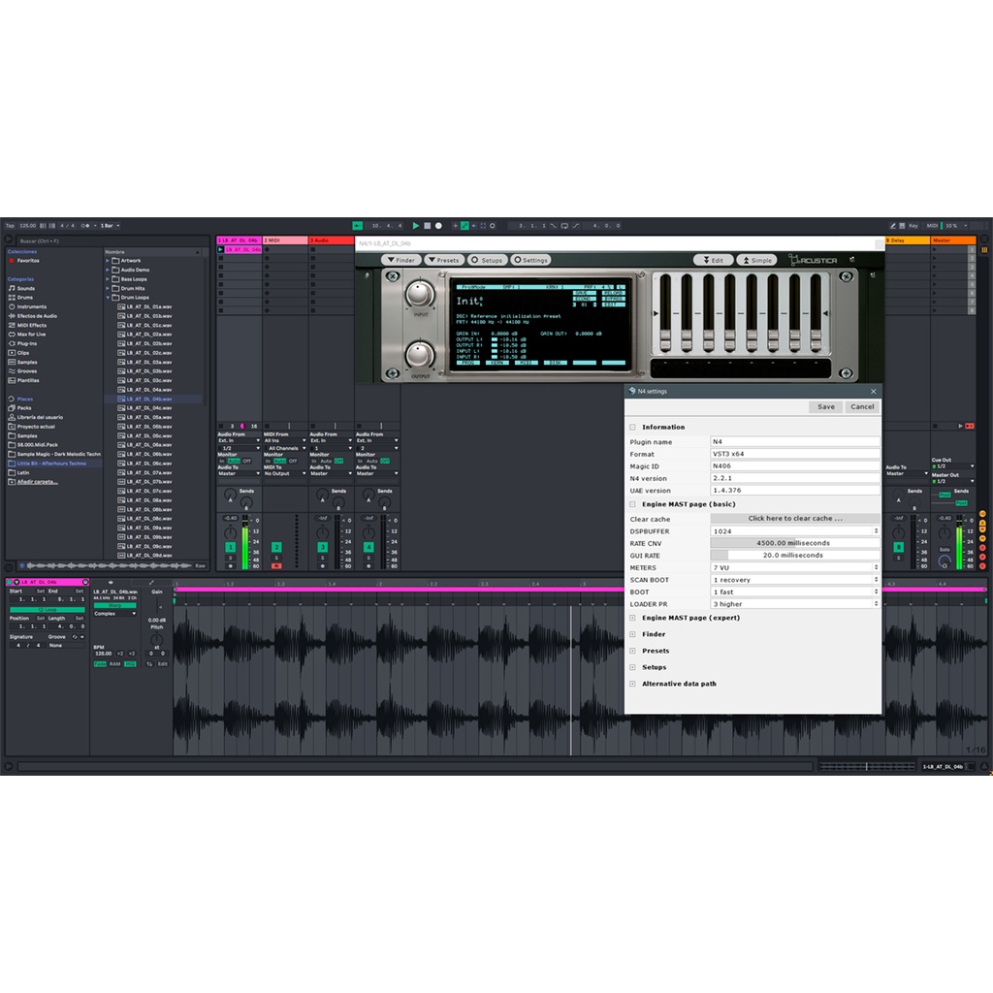
Task: Toggle the Key map mode switch
Action: point(913,226)
